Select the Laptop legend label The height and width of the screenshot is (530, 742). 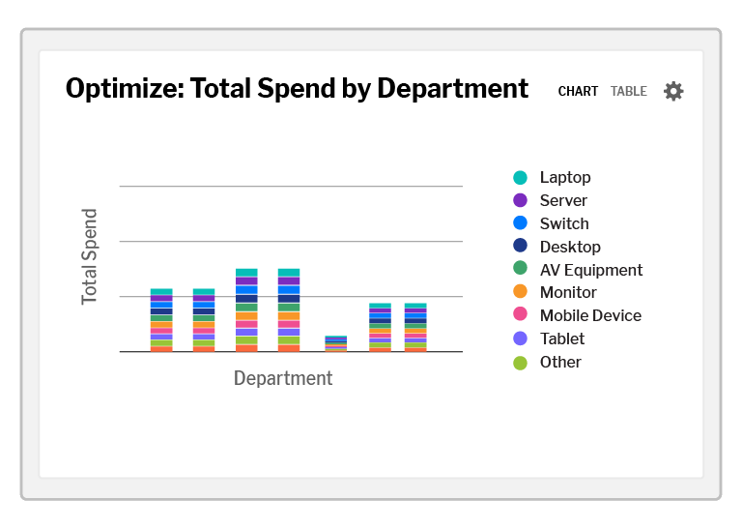(565, 178)
